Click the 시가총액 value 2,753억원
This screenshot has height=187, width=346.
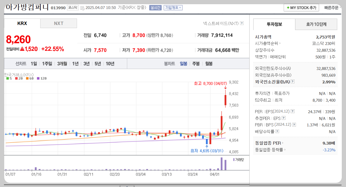click(x=325, y=37)
